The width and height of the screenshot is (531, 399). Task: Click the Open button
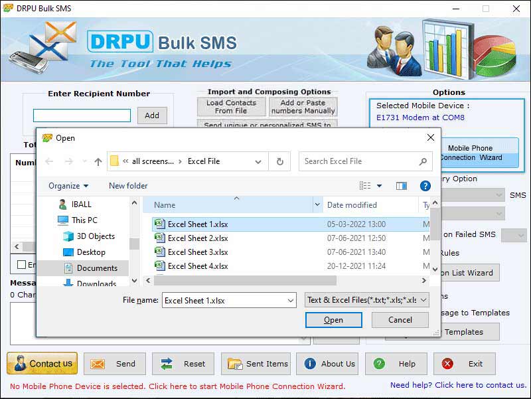coord(334,320)
